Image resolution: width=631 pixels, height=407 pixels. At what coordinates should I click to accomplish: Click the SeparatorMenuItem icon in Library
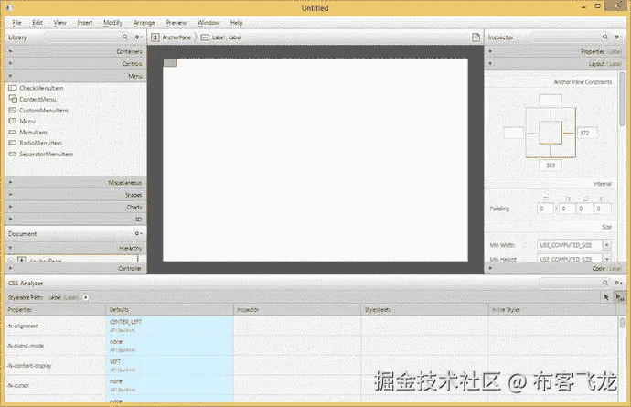(13, 154)
